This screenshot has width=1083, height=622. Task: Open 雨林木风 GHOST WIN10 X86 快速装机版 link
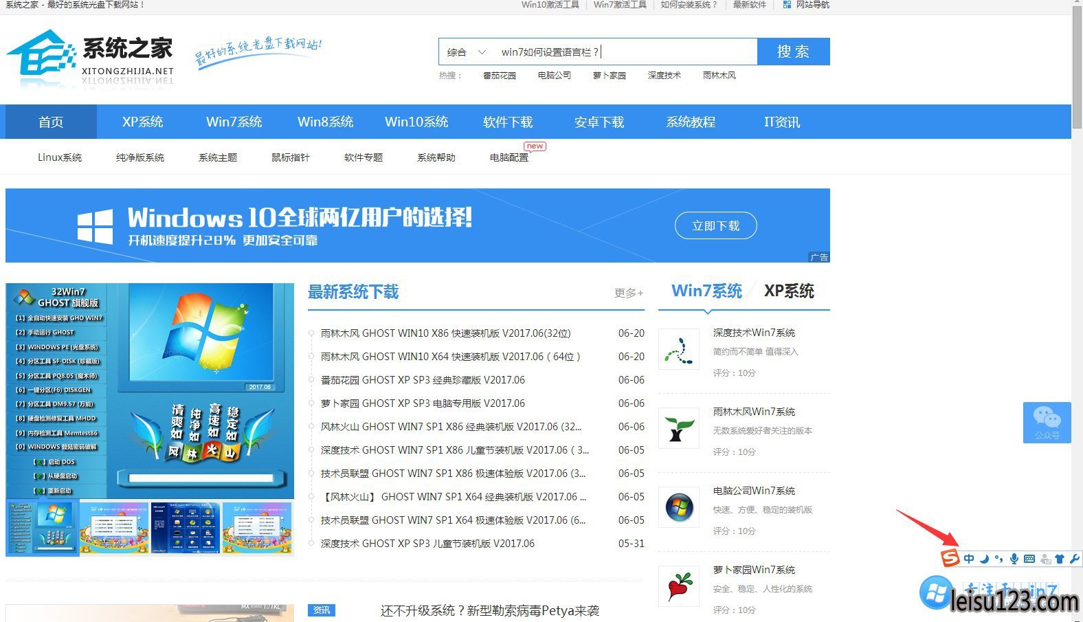pos(446,333)
